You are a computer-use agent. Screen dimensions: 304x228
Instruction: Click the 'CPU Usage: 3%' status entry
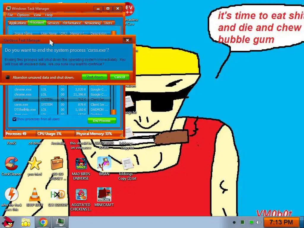click(x=56, y=134)
